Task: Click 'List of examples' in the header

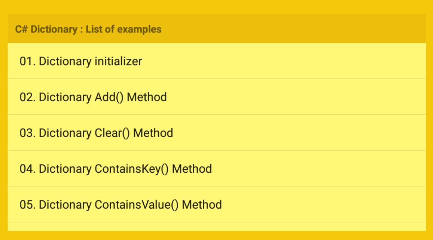Action: click(124, 29)
